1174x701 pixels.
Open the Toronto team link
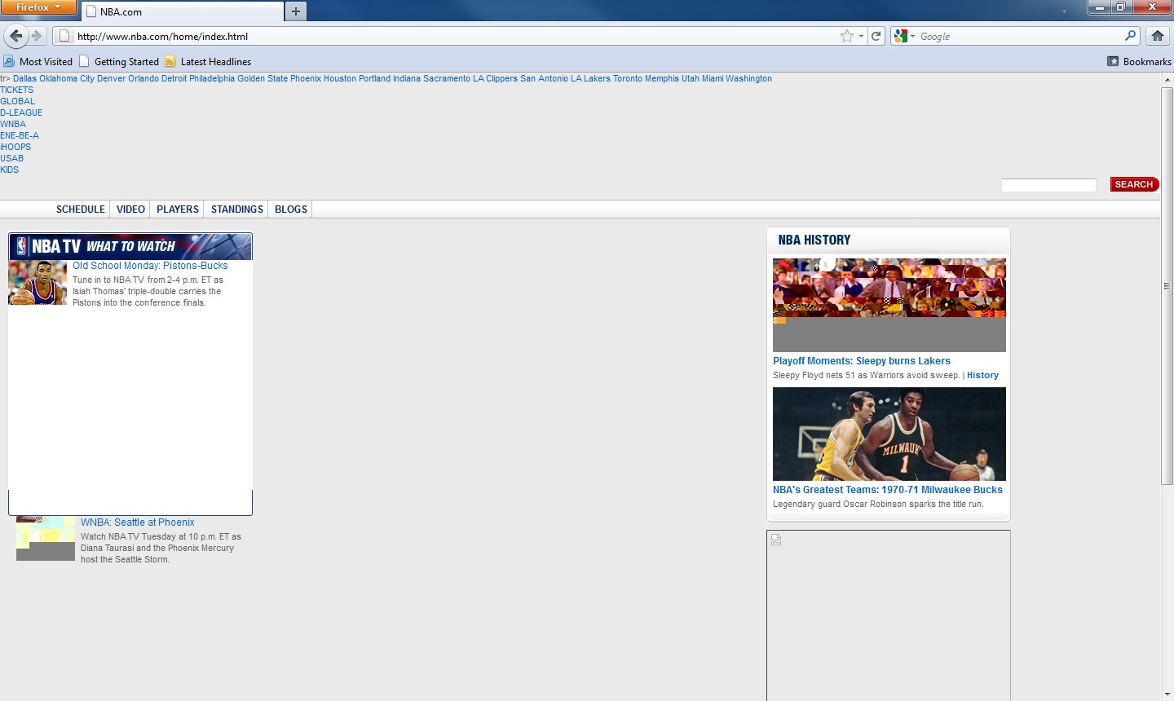pyautogui.click(x=628, y=79)
